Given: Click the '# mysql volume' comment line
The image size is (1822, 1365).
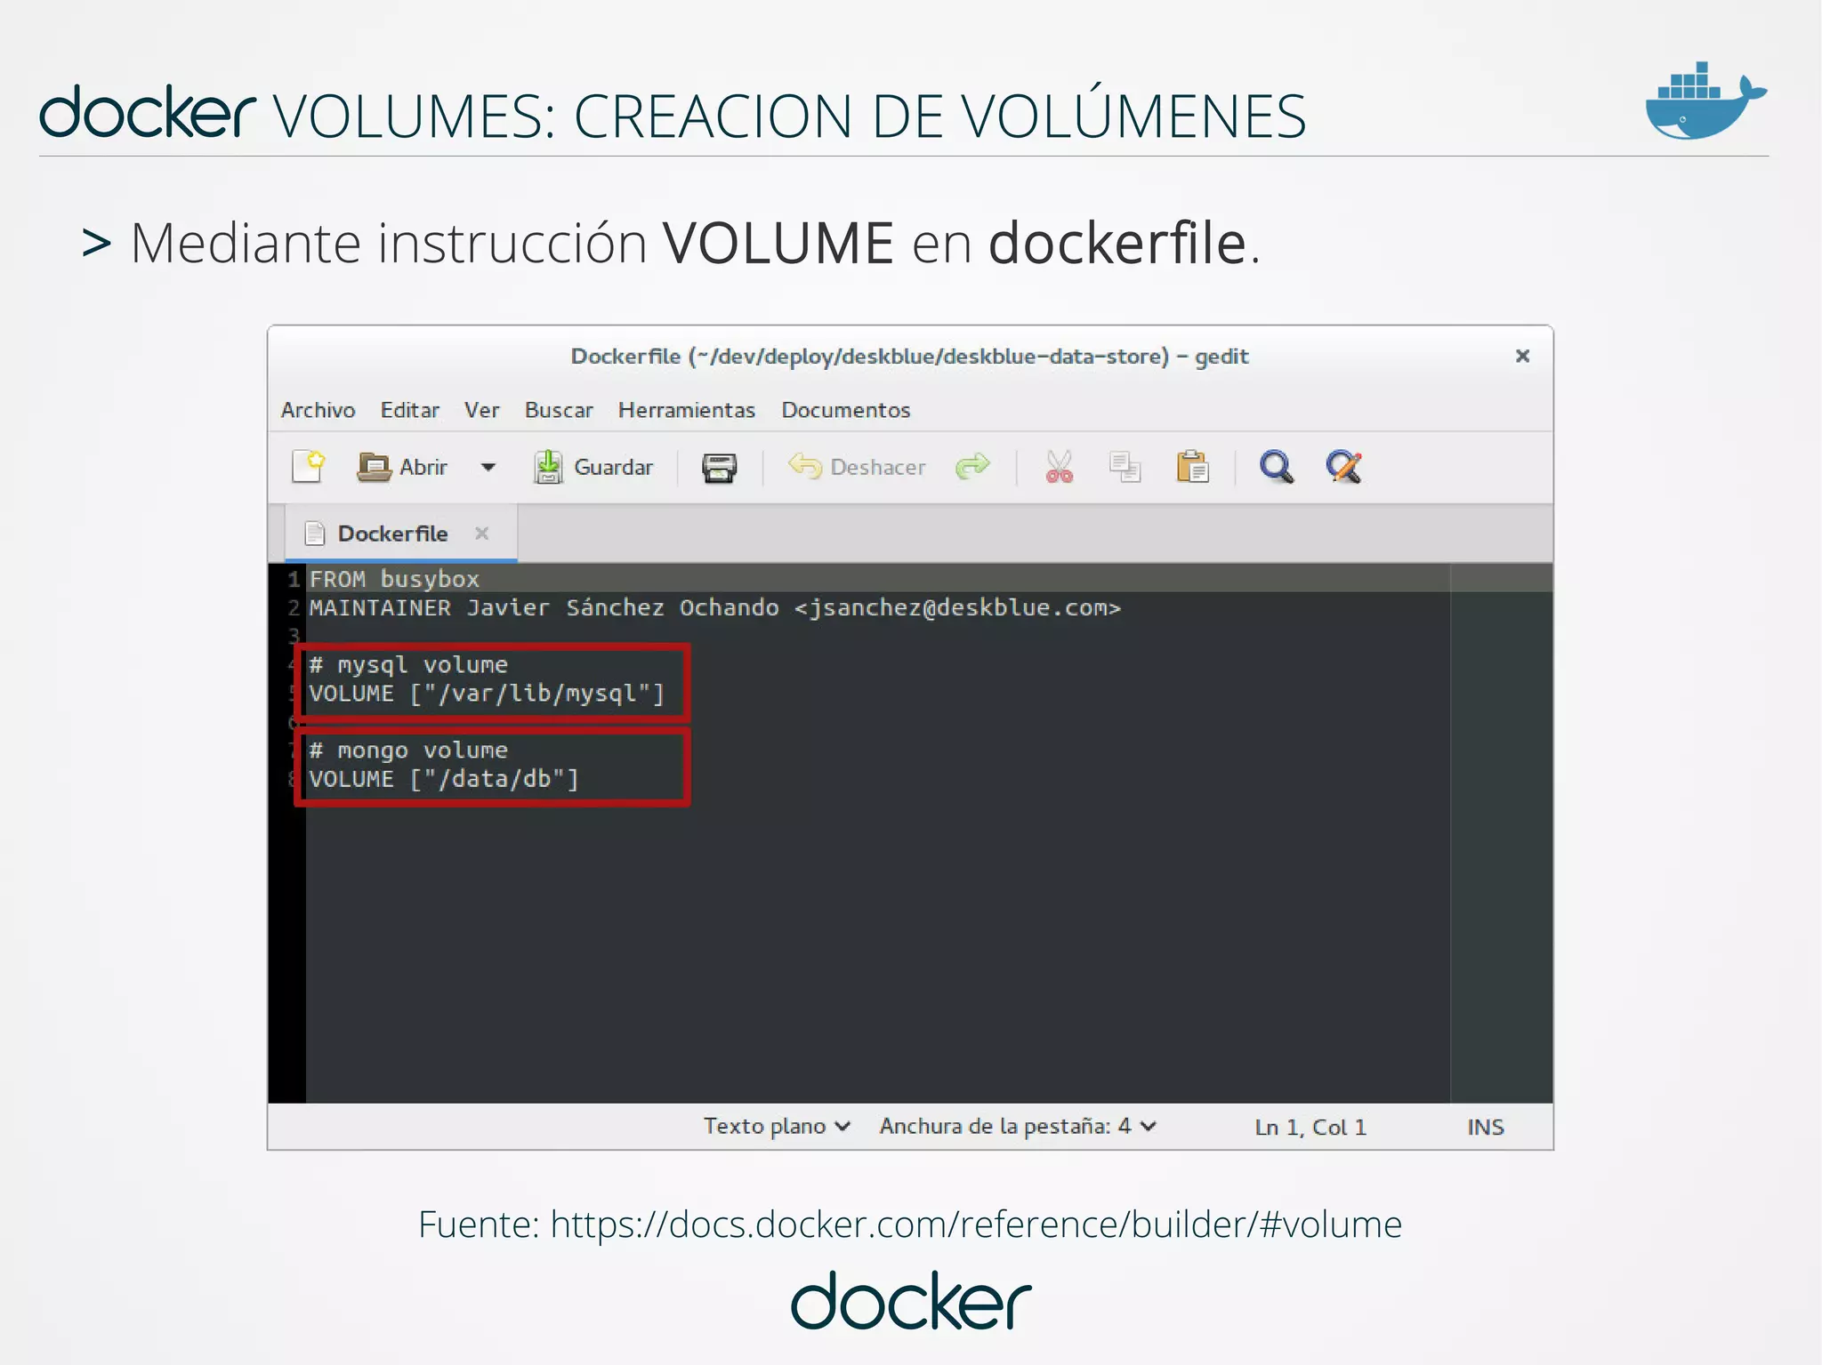Looking at the screenshot, I should (x=408, y=665).
